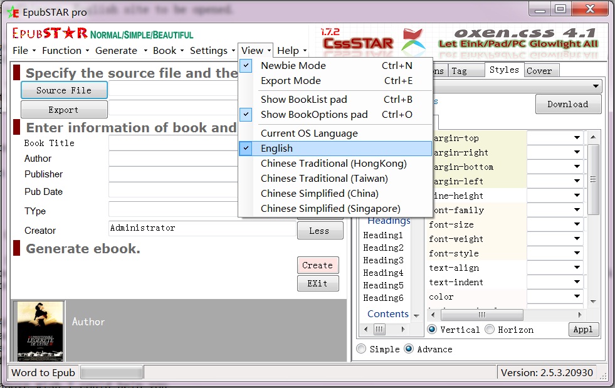Click the book cover thumbnail

(40, 332)
